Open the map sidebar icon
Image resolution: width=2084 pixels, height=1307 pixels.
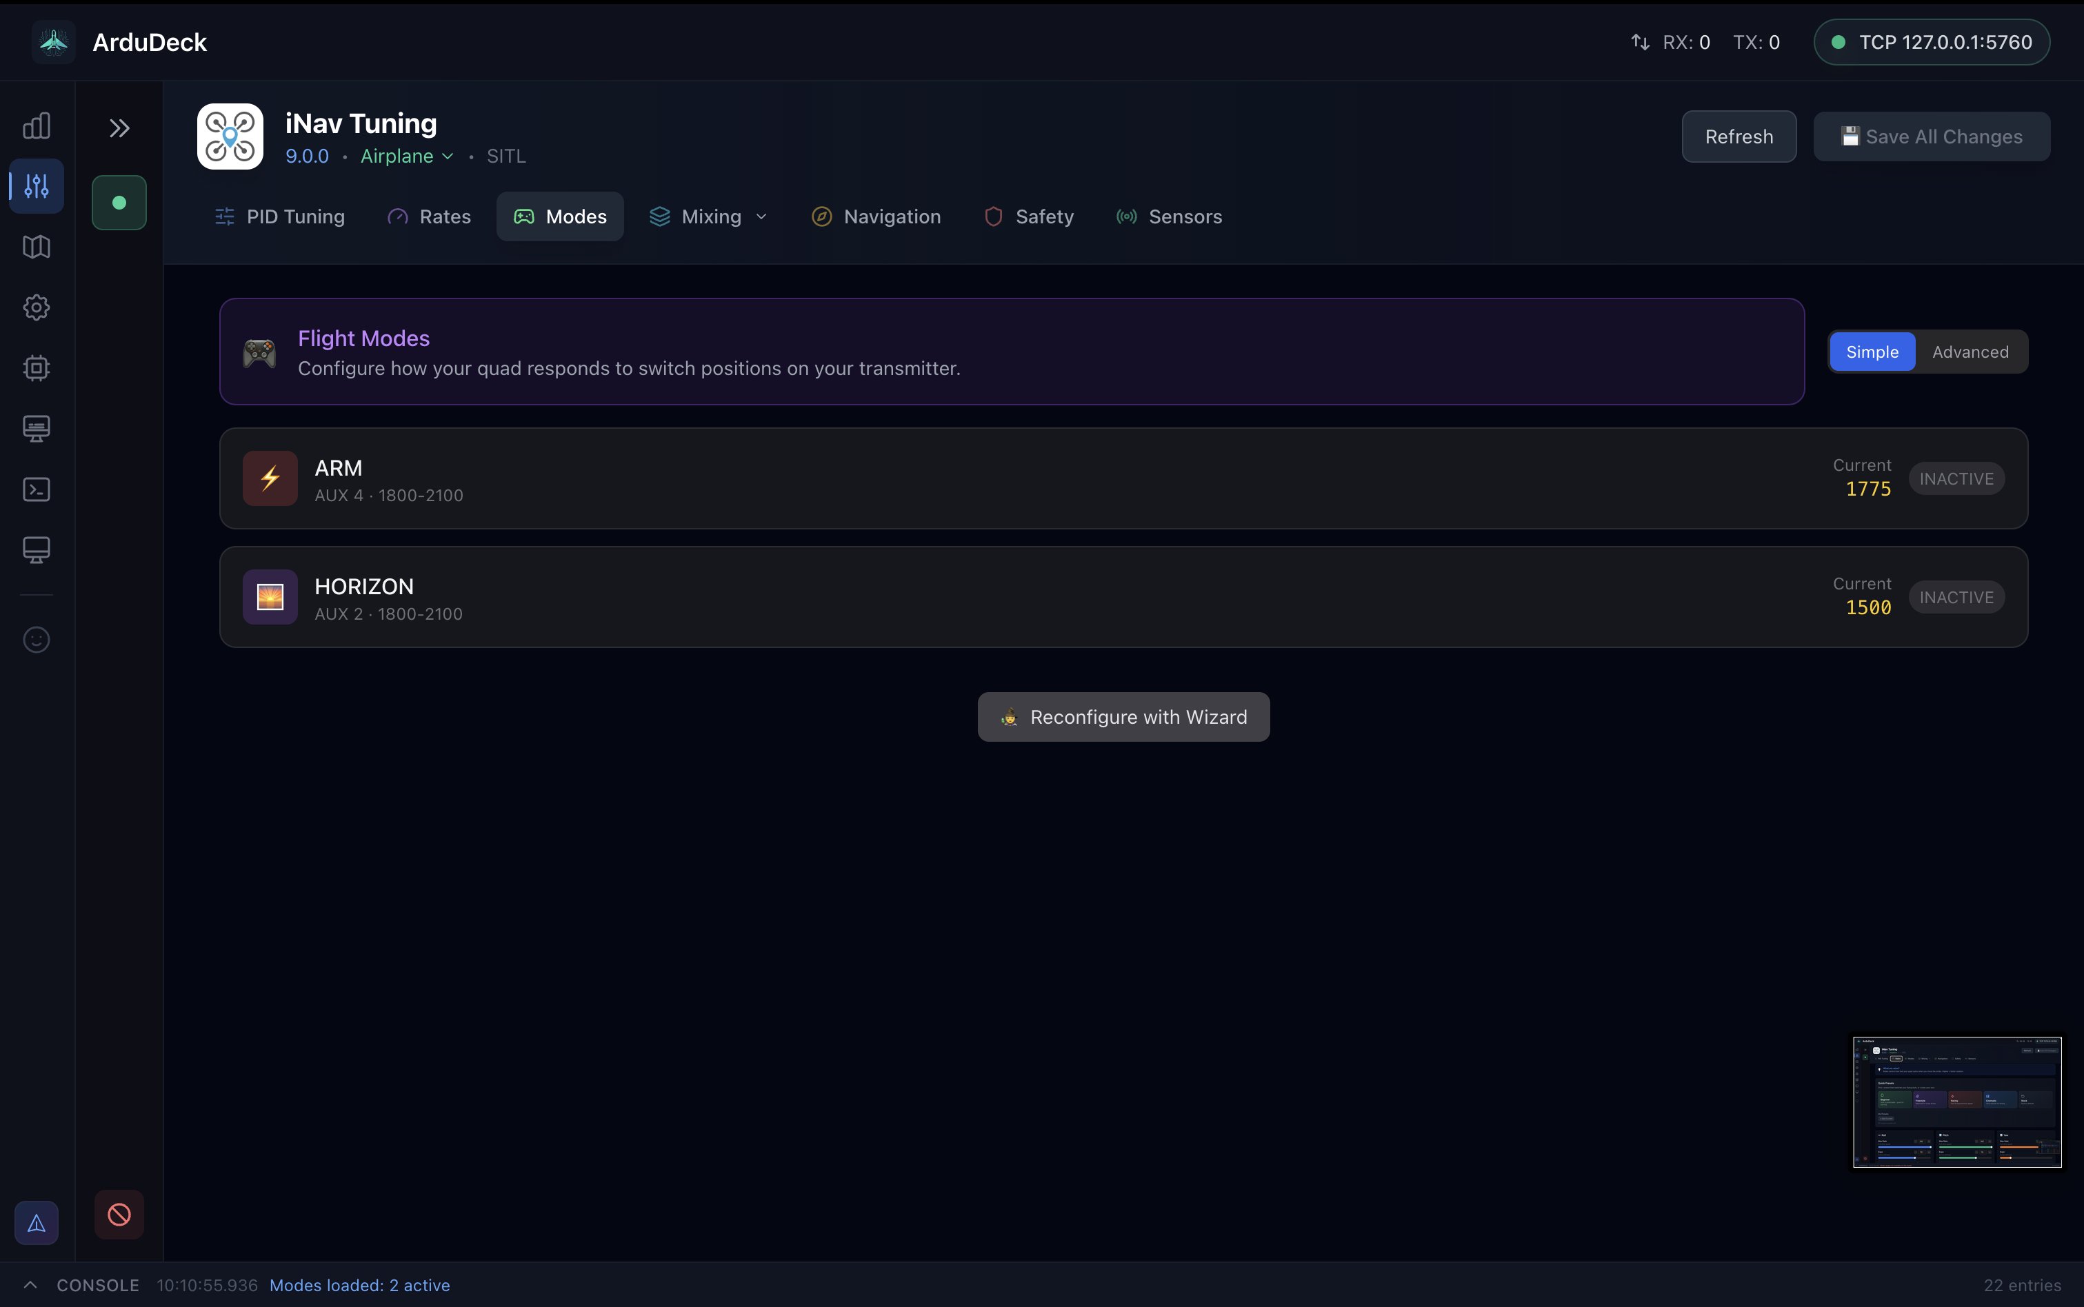pos(37,247)
